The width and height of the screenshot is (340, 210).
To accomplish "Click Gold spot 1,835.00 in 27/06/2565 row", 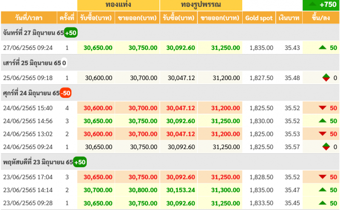I will click(x=261, y=48).
